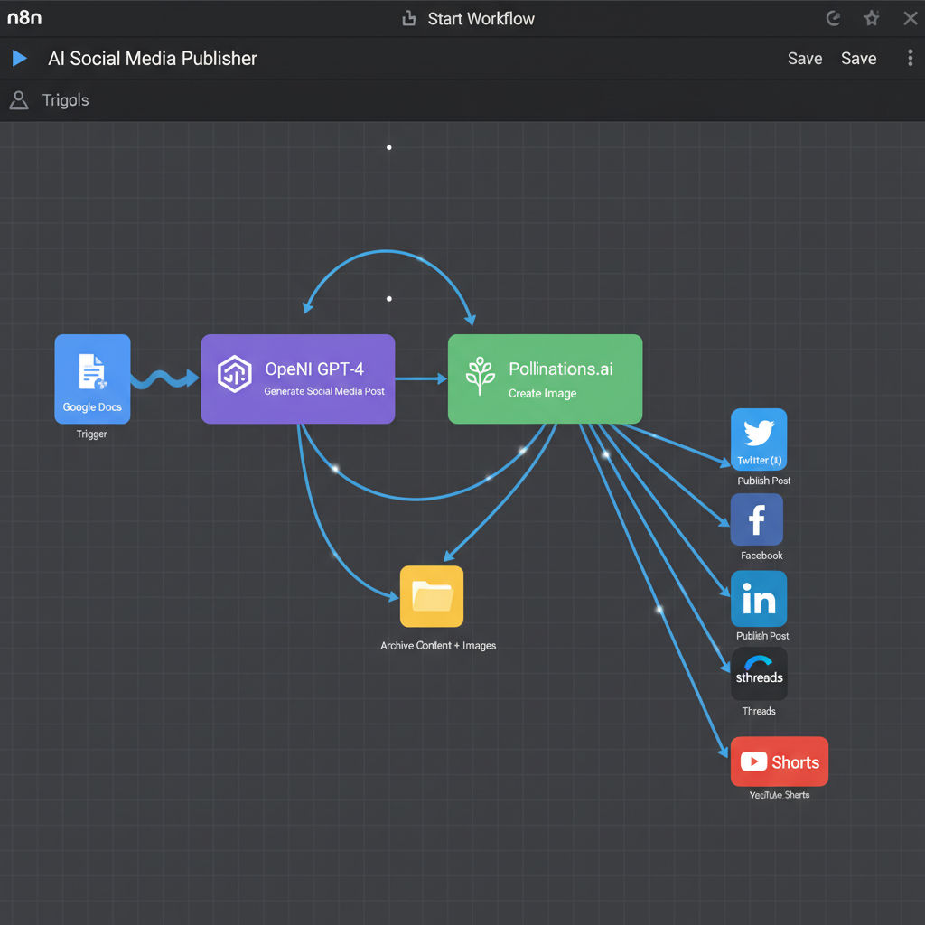Click the share icon beside Start Workflow
Screen dimensions: 925x925
tap(408, 18)
